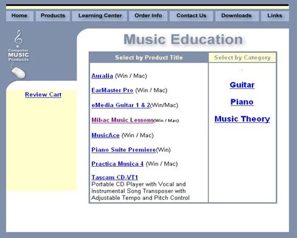Select the Piano Suite Premiere link

click(x=124, y=150)
